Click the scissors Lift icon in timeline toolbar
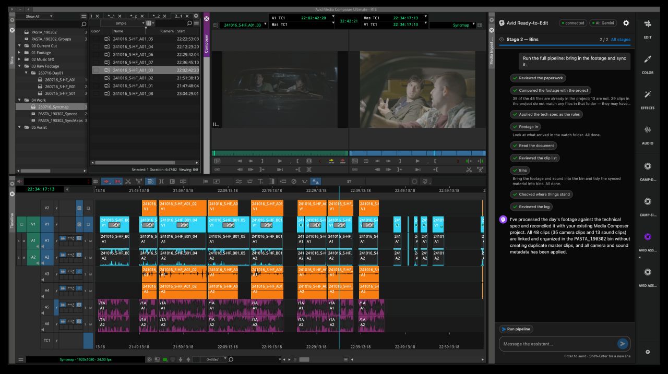 click(x=128, y=182)
